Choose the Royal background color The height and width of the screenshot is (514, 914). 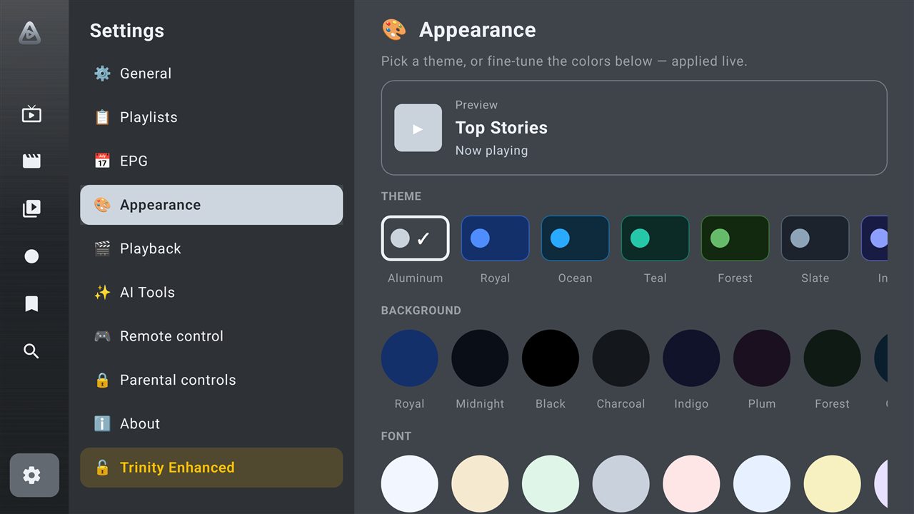click(x=409, y=358)
